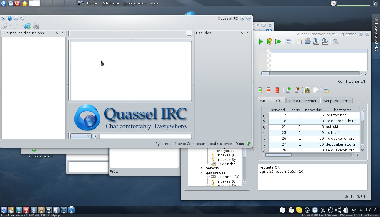Screen dimensions: 380x217
Task: Click the secure connection shield in Quassel status bar
Action: (249, 144)
